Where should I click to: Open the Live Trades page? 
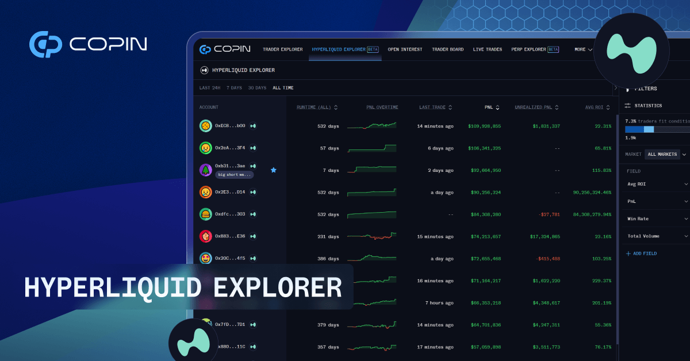click(x=487, y=49)
